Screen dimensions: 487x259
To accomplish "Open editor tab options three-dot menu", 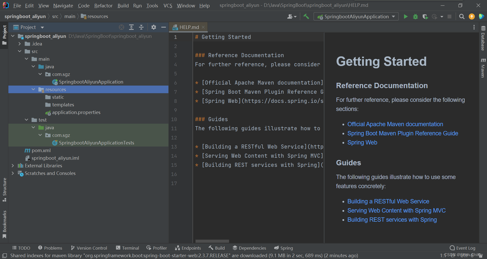I will click(474, 27).
